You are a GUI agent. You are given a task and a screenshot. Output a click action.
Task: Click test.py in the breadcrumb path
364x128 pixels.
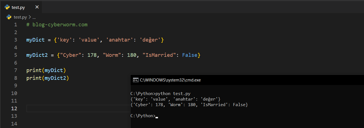point(20,17)
